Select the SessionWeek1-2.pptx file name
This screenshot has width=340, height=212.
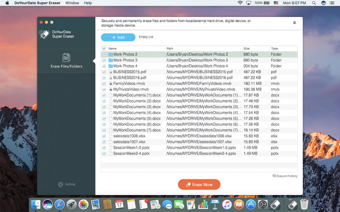click(x=131, y=148)
